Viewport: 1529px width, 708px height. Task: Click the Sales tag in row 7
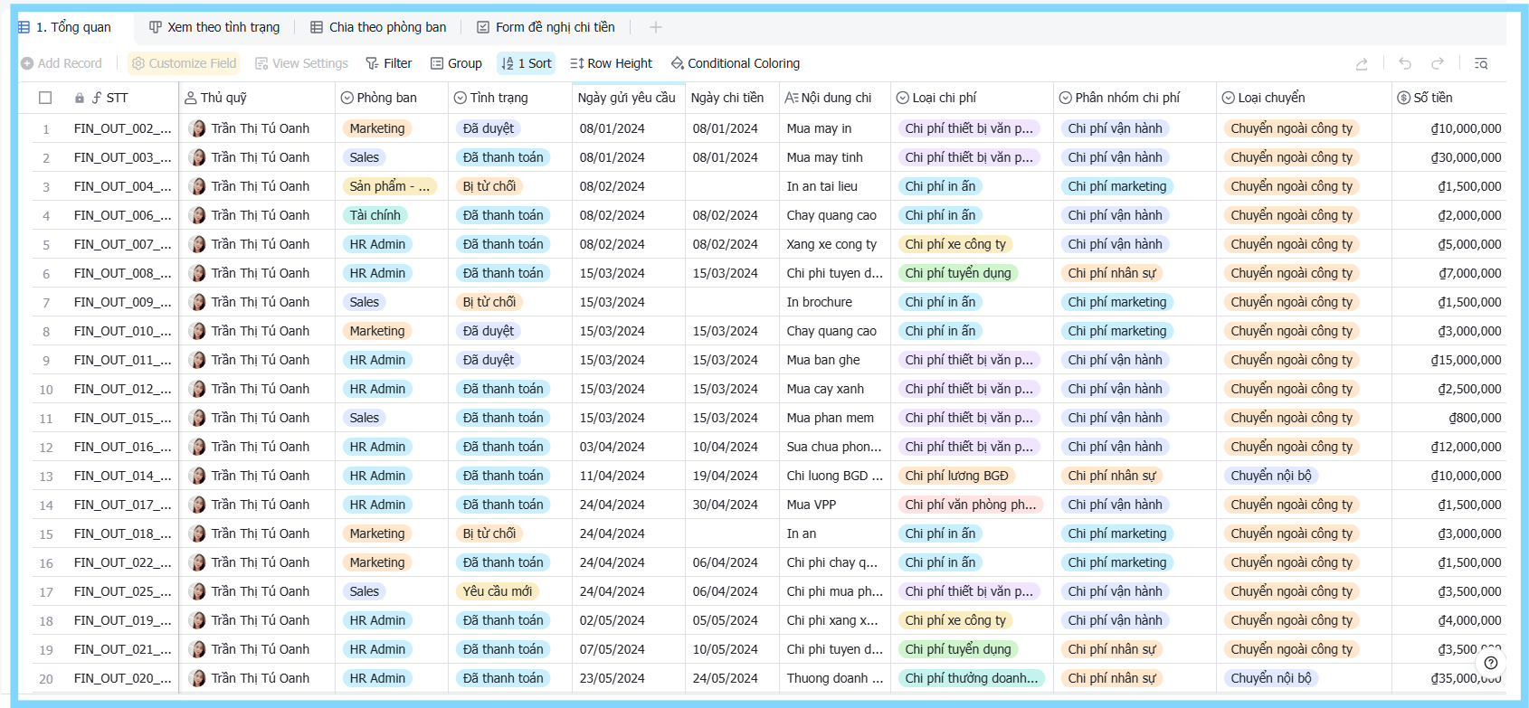pos(365,302)
